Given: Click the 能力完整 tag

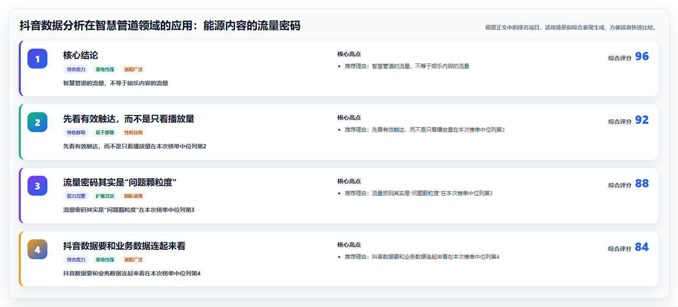Looking at the screenshot, I should tap(76, 196).
